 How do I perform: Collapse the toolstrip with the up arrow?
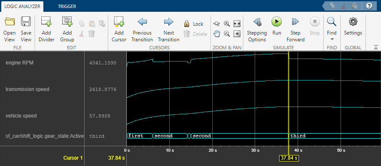[376, 48]
